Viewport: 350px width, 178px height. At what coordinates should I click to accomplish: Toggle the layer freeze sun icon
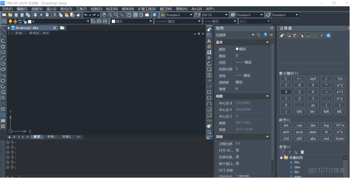[15, 21]
